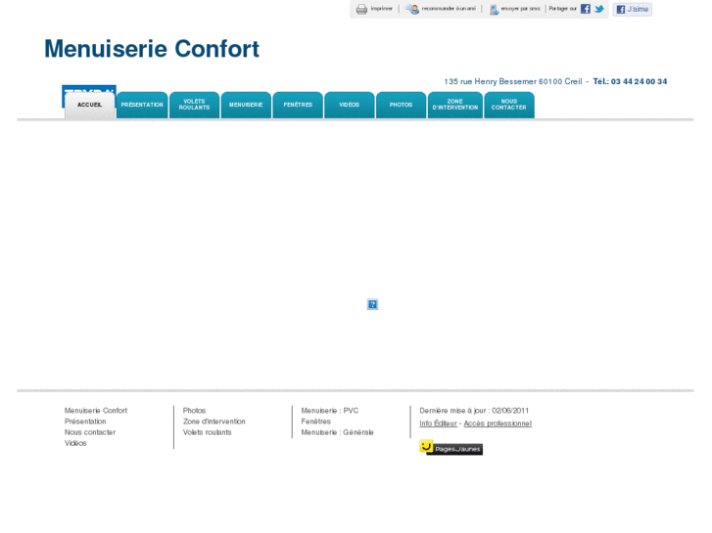
Task: Click the send by SMS phone icon
Action: 494,9
